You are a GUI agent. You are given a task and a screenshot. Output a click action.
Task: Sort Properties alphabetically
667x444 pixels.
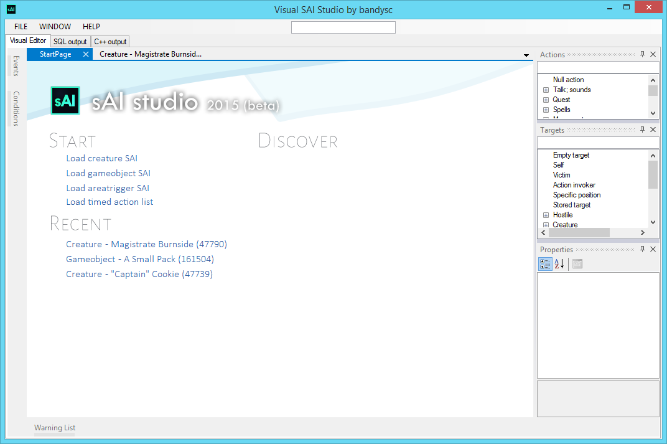pos(559,264)
